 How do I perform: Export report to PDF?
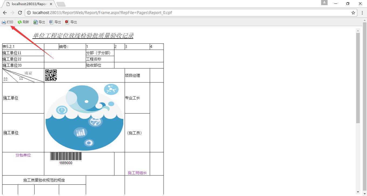[71, 22]
